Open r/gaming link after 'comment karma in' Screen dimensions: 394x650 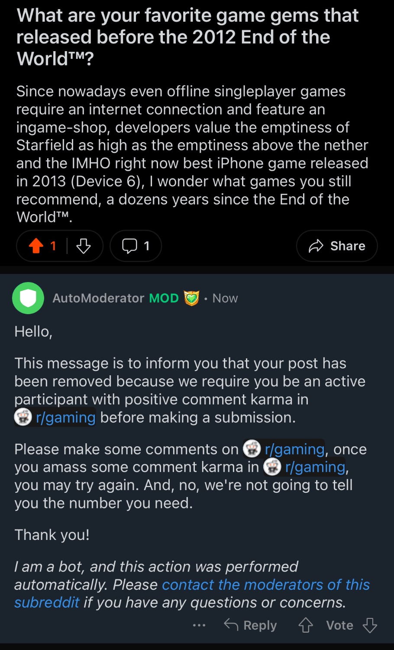pos(315,467)
